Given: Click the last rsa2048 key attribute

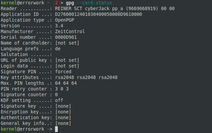Looking at the screenshot, I should coord(108,77).
